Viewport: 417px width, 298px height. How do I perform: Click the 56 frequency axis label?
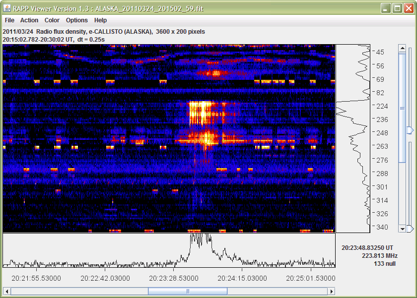(x=380, y=66)
